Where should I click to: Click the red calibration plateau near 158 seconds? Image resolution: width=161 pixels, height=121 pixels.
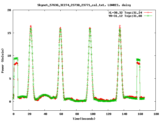tap(138, 63)
